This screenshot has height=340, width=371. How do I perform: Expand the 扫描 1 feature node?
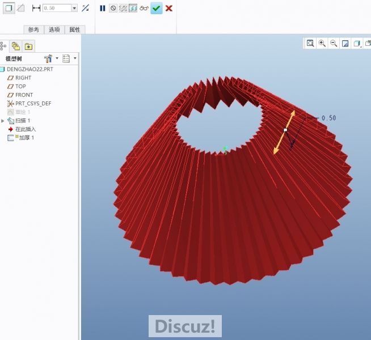[3, 121]
